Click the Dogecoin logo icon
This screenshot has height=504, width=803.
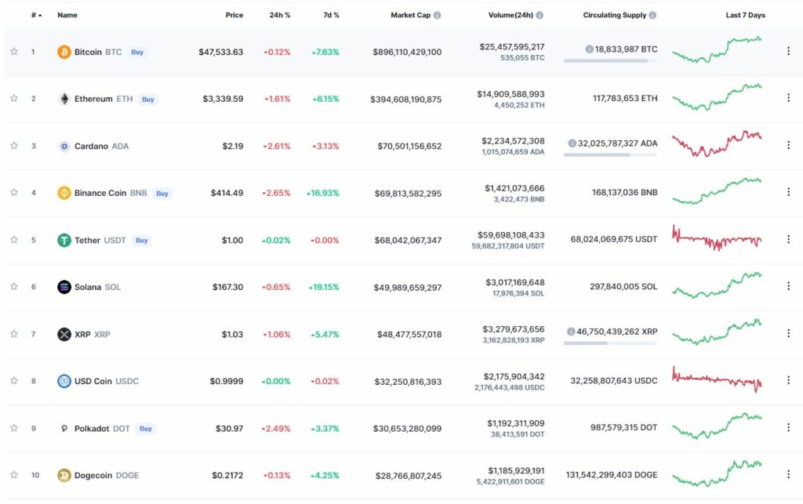coord(64,475)
